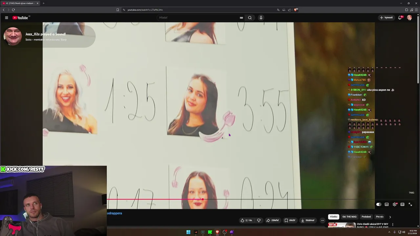420x236 pixels.
Task: Enter fullscreen video mode
Action: (410, 204)
